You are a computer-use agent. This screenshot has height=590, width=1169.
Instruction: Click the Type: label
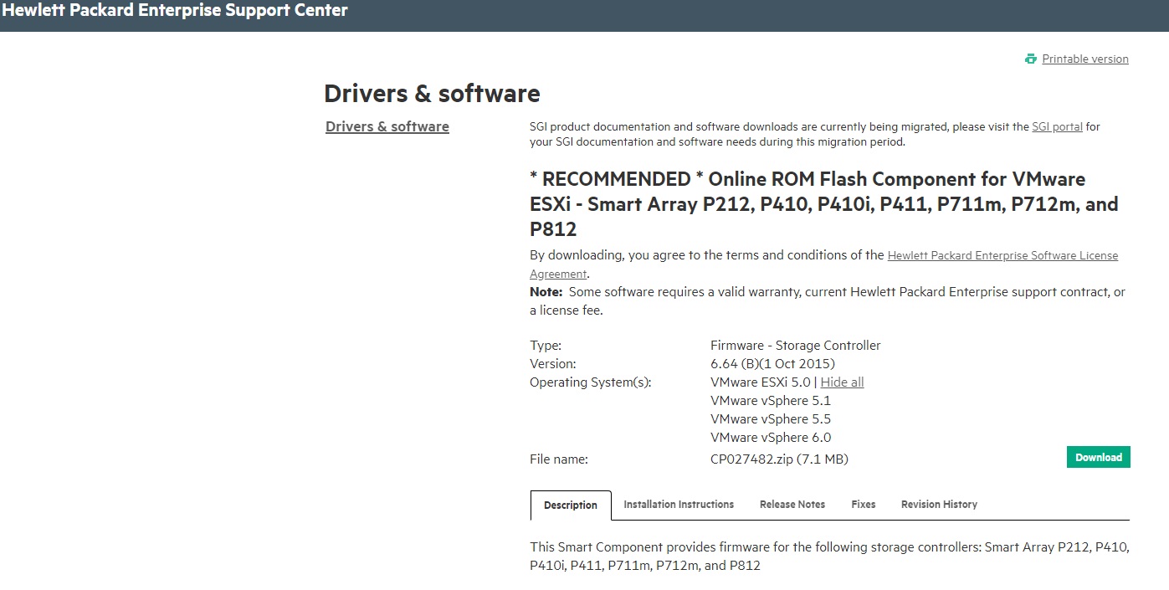pos(546,346)
